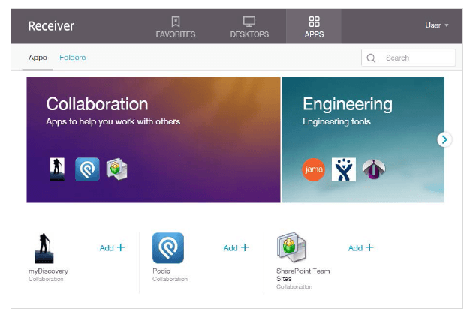
Task: Open the Favorites tab
Action: 175,27
